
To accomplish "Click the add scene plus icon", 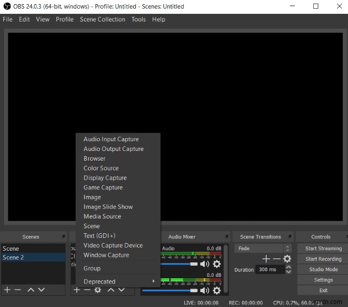I will click(7, 290).
